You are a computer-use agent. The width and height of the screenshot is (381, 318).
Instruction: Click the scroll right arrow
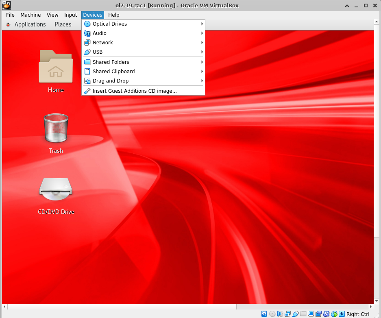(x=370, y=307)
